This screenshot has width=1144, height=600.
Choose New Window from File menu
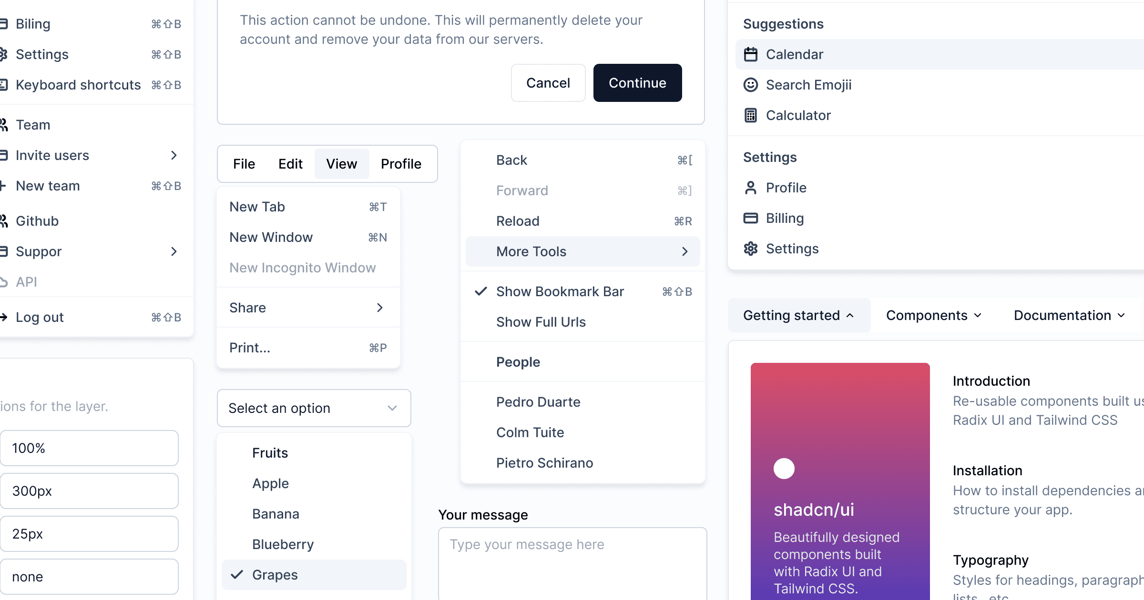click(x=271, y=237)
